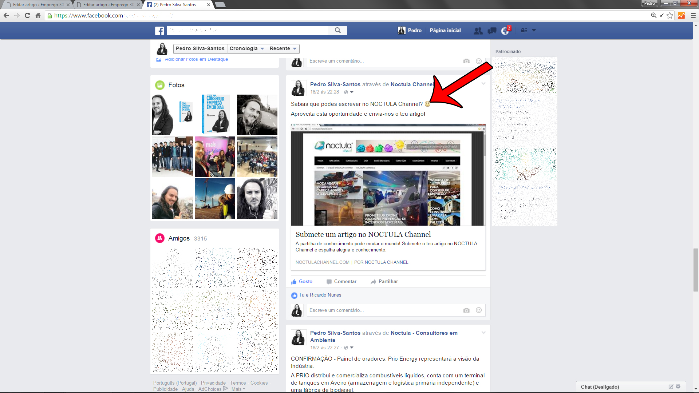Open the privacy shortcuts lock icon
The width and height of the screenshot is (699, 393).
[524, 30]
